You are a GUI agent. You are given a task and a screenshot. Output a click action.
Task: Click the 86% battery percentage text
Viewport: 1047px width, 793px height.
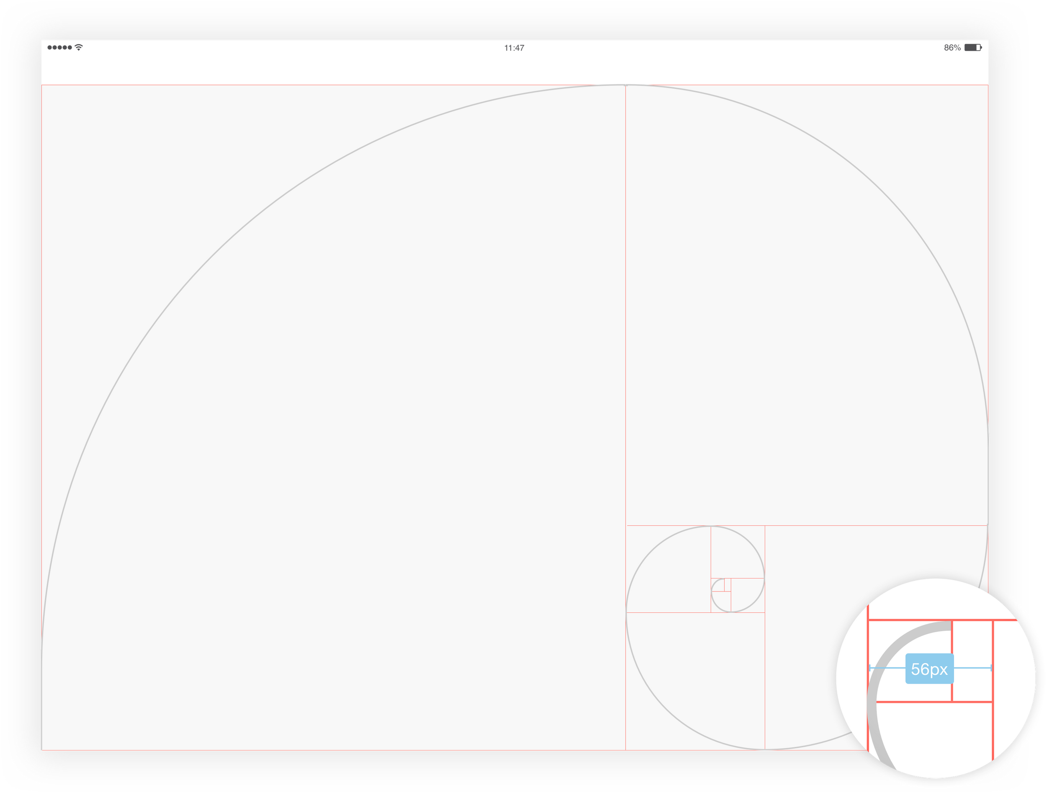click(x=952, y=48)
